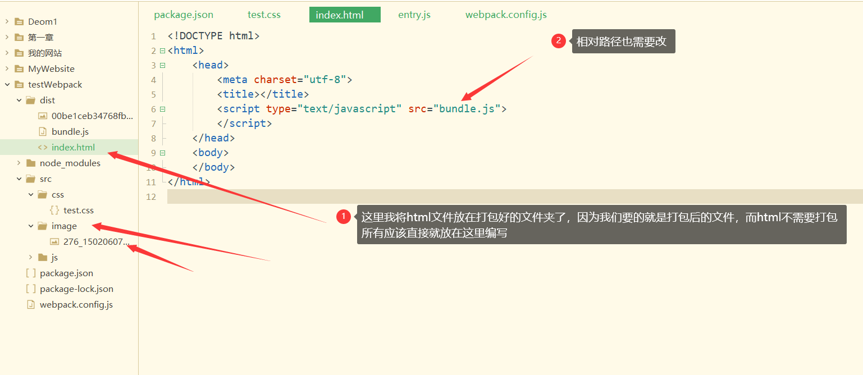Select Deom1 project in tree
This screenshot has height=375, width=863.
pyautogui.click(x=43, y=21)
